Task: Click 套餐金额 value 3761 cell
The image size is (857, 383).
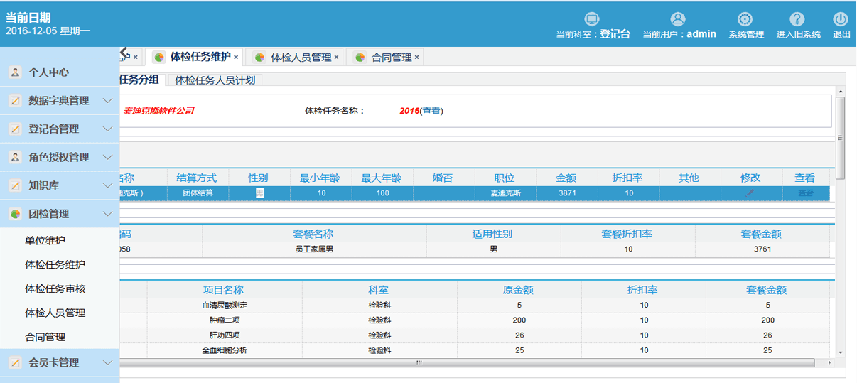Action: pos(762,249)
